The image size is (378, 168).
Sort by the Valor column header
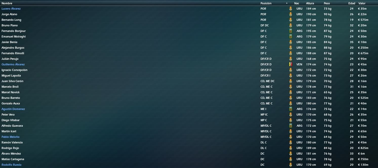pos(362,3)
